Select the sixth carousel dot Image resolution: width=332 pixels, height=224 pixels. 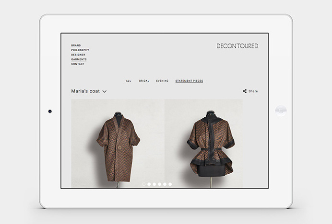(x=170, y=184)
